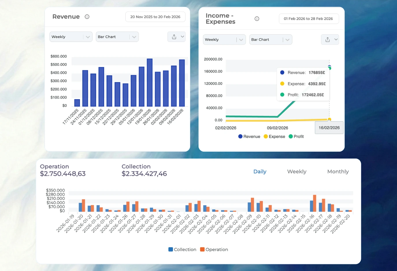The width and height of the screenshot is (397, 271).
Task: Open the Income - Expenses export icon
Action: (x=327, y=39)
